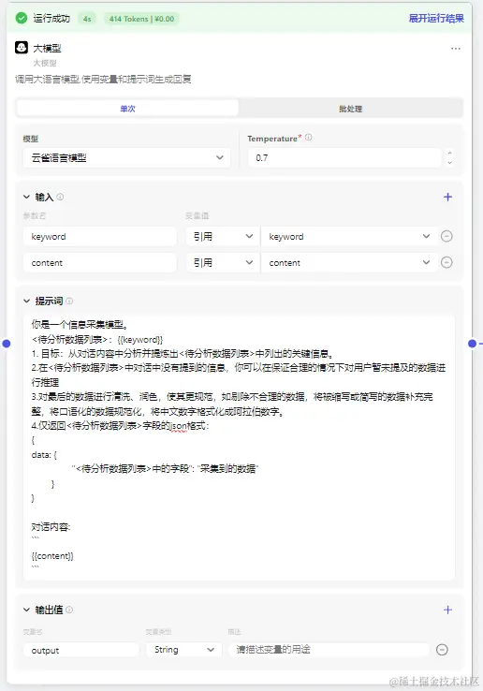
Task: Click the content parameter name field
Action: tap(99, 263)
